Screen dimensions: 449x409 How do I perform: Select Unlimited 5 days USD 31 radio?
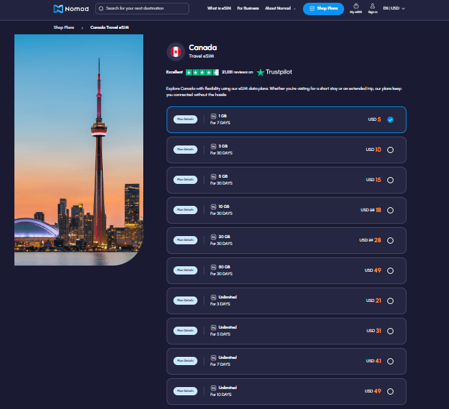(x=390, y=331)
